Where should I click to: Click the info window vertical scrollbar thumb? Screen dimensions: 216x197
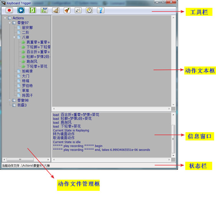[173, 139]
